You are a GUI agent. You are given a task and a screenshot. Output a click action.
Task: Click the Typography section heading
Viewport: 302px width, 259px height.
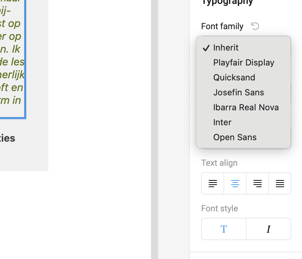(x=227, y=2)
